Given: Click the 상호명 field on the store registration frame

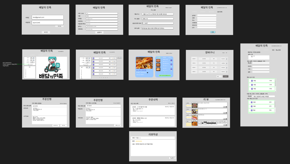Looking at the screenshot, I should click(207, 15).
